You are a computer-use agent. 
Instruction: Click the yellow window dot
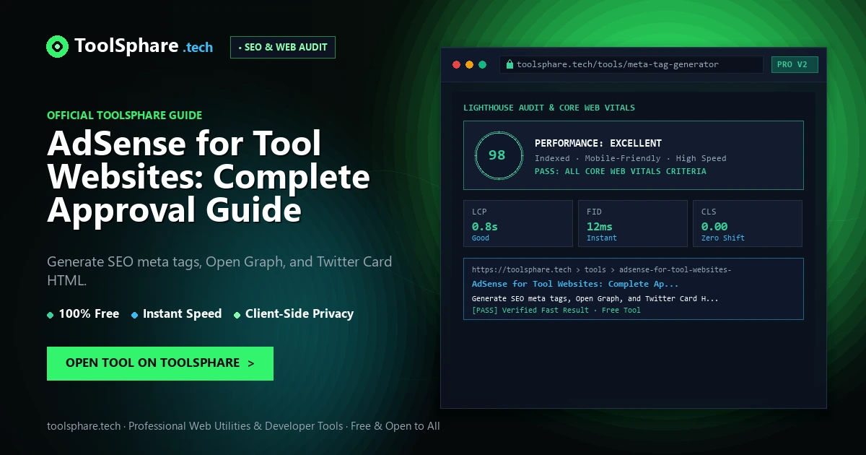coord(469,64)
